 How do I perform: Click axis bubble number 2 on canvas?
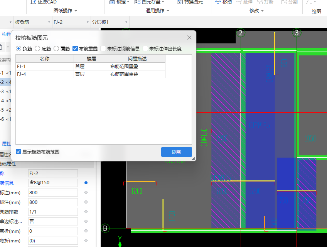241,33
